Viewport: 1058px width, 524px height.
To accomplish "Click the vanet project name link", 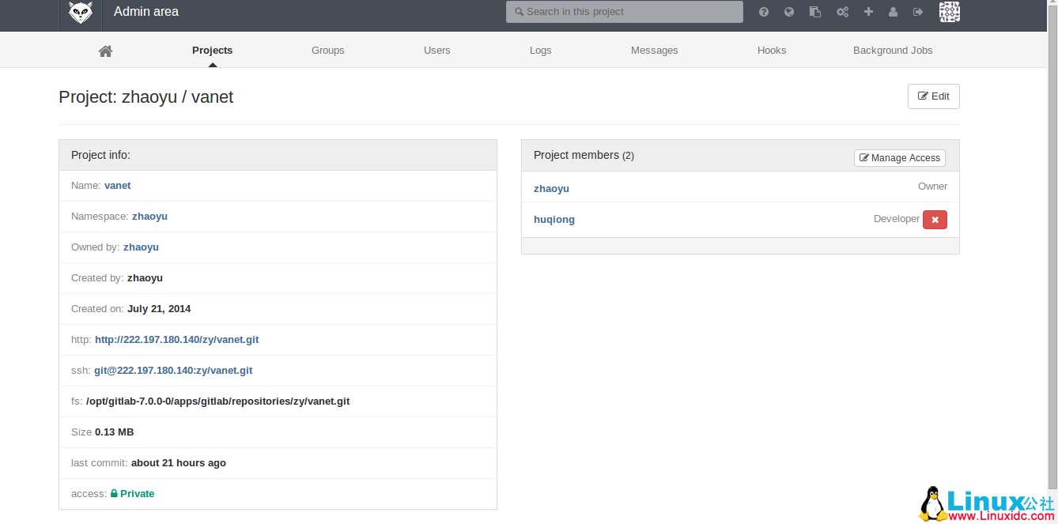I will click(117, 185).
